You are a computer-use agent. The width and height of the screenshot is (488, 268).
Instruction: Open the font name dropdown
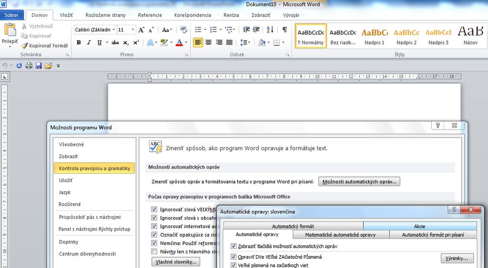click(114, 30)
